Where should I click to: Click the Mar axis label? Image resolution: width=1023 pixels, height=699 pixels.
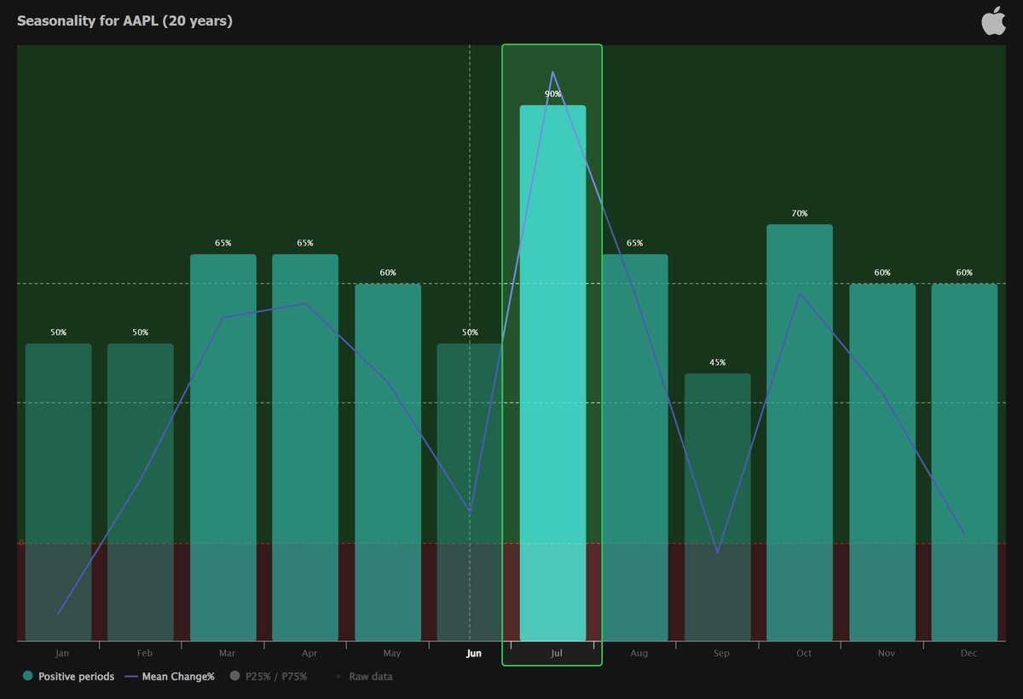(x=227, y=653)
